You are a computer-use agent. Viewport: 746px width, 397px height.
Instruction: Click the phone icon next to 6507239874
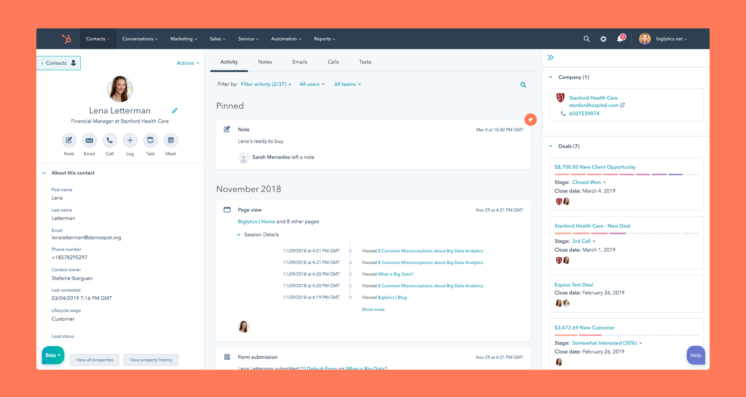[563, 113]
